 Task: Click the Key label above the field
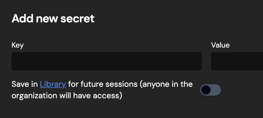[18, 45]
